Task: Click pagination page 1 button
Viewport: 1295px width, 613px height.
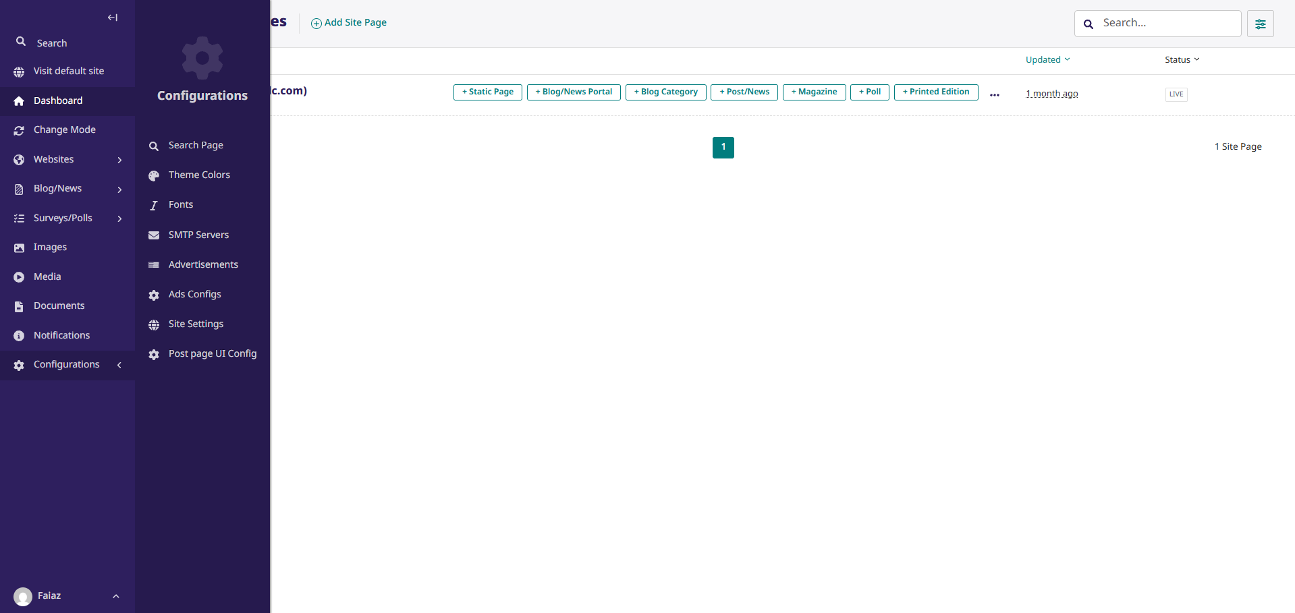Action: (x=723, y=148)
